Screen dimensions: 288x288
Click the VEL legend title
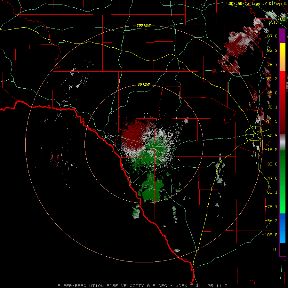[281, 19]
